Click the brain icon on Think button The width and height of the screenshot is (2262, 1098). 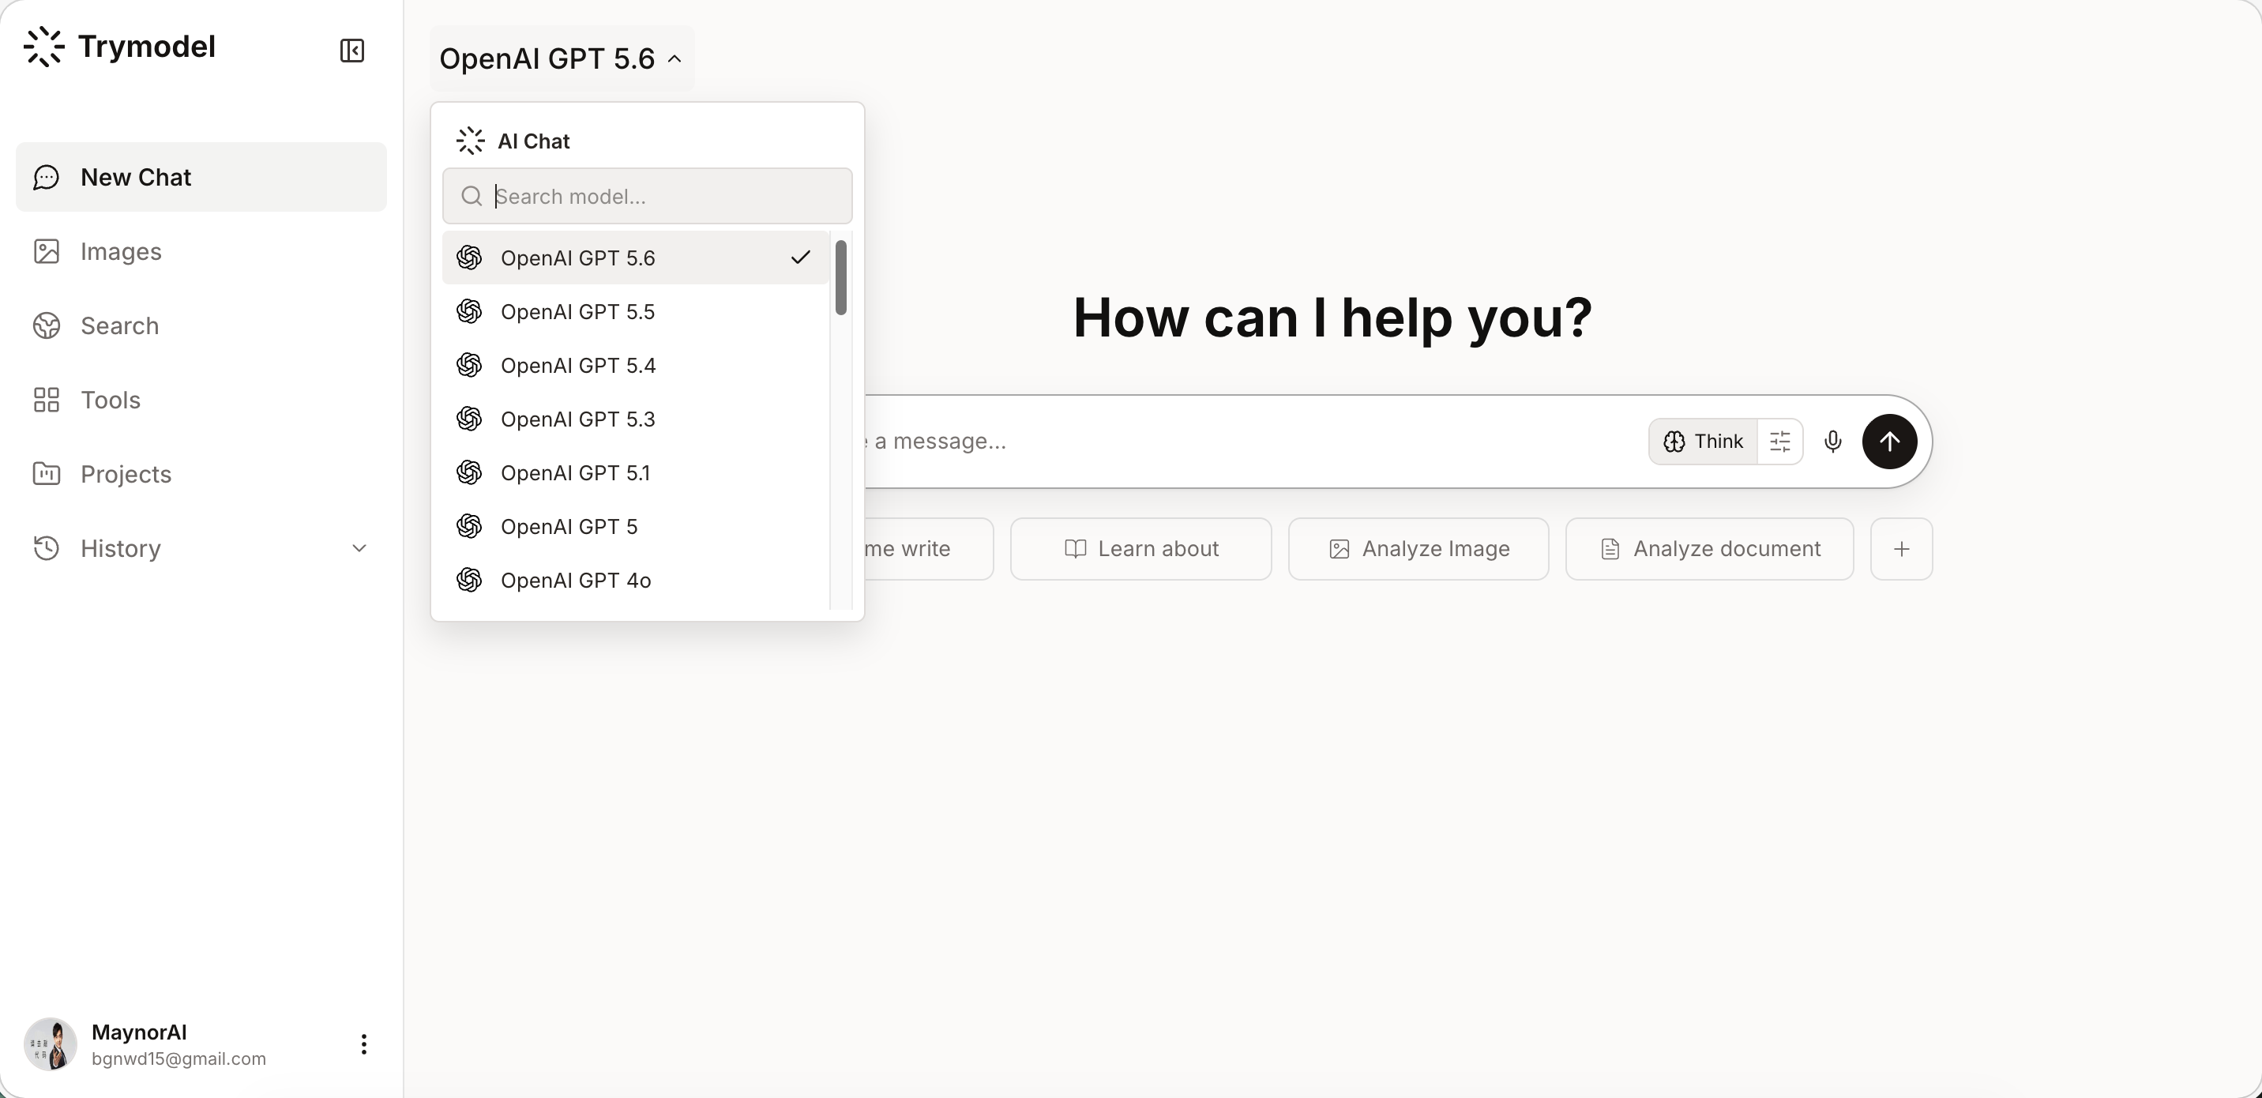pos(1674,441)
